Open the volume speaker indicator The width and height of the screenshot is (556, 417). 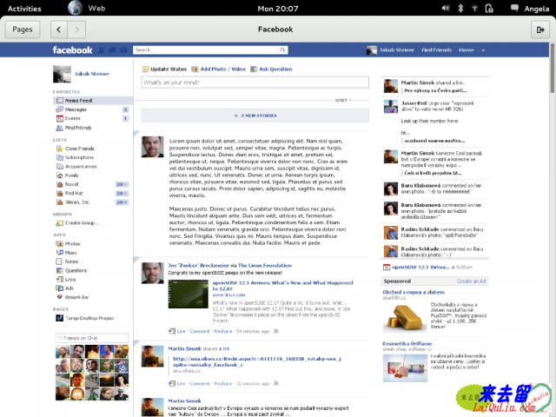(446, 8)
